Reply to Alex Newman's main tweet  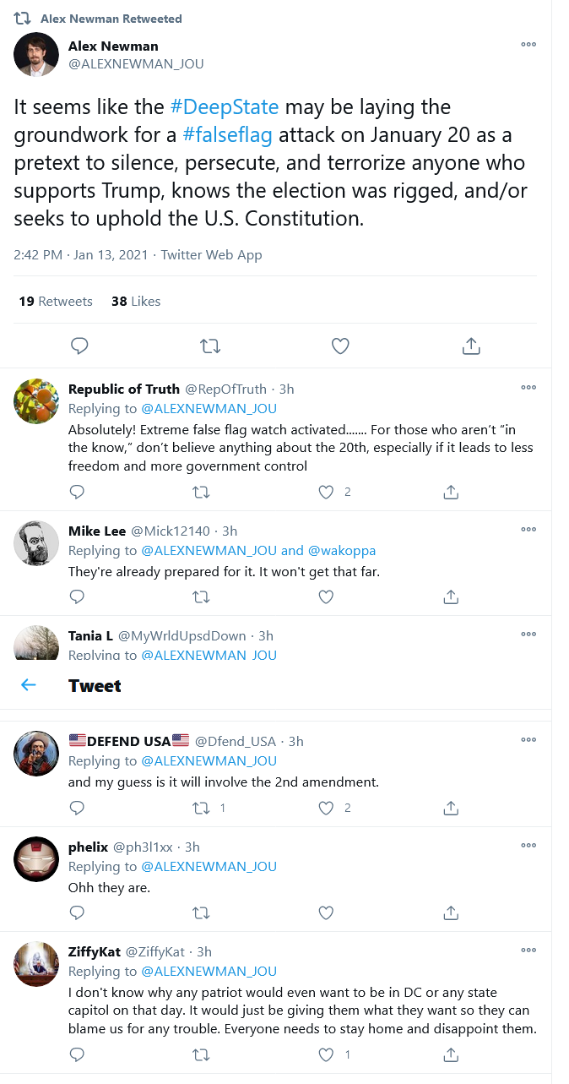pos(79,346)
